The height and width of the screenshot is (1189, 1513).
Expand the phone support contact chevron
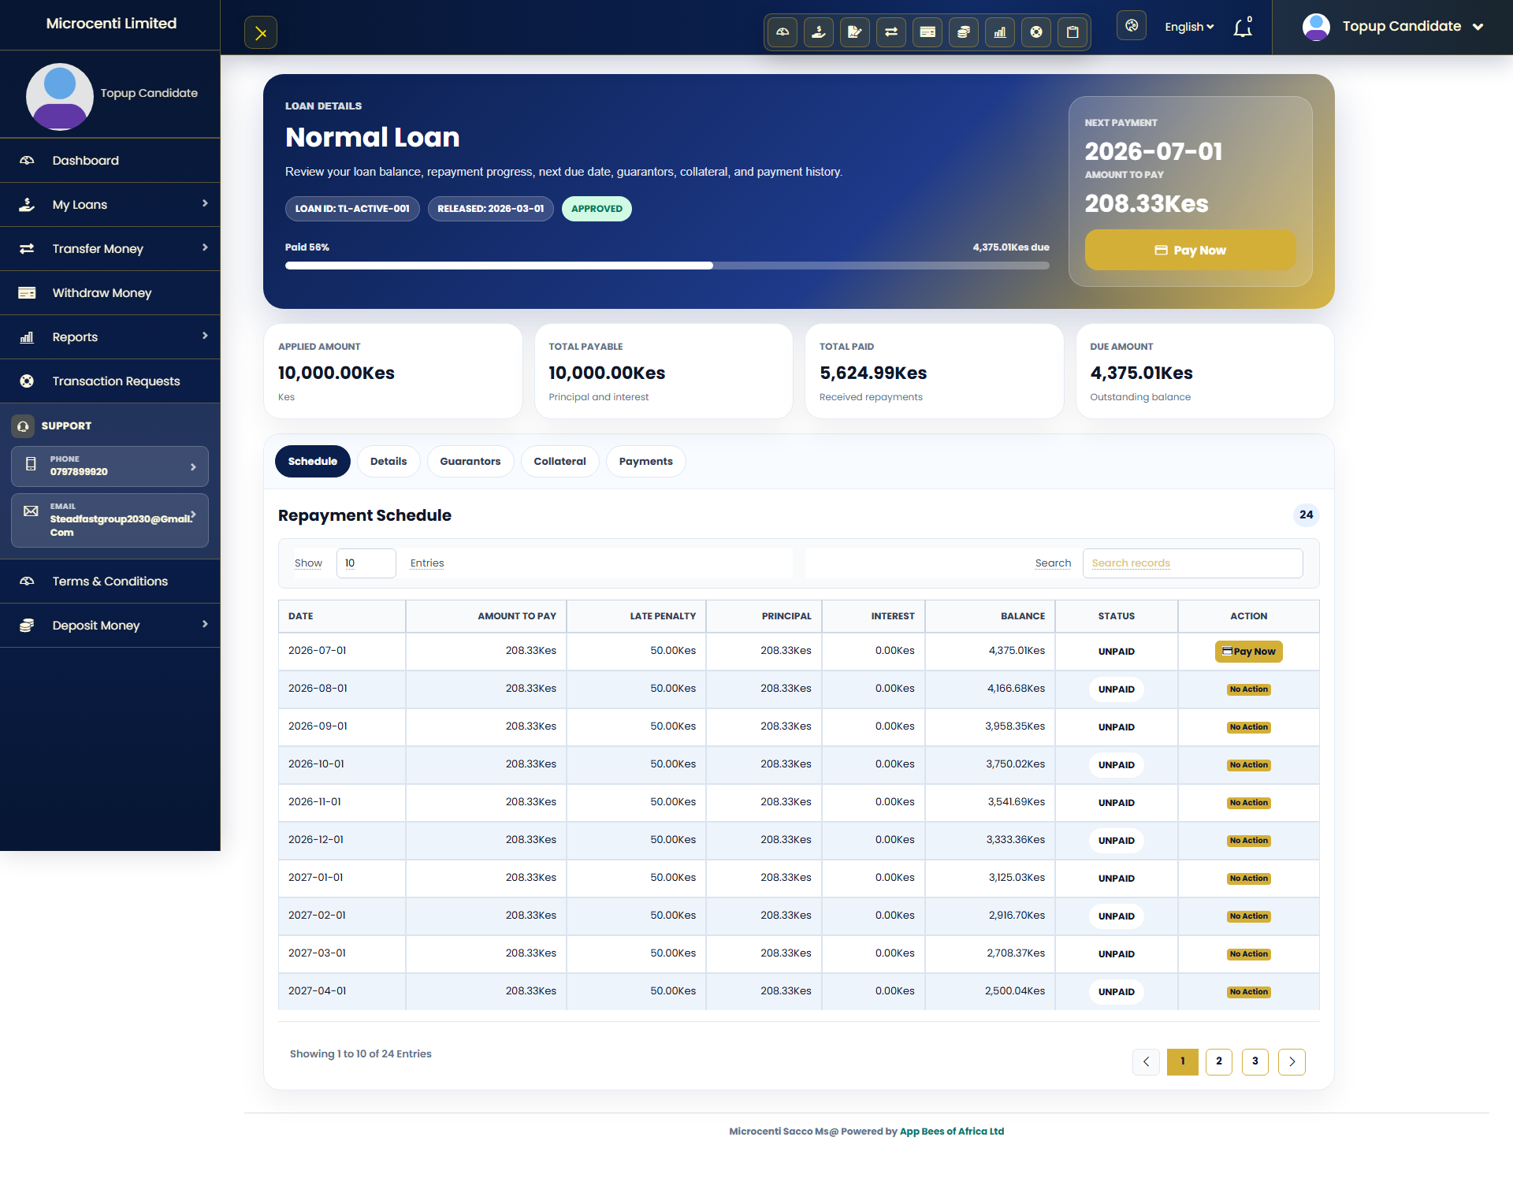[193, 467]
